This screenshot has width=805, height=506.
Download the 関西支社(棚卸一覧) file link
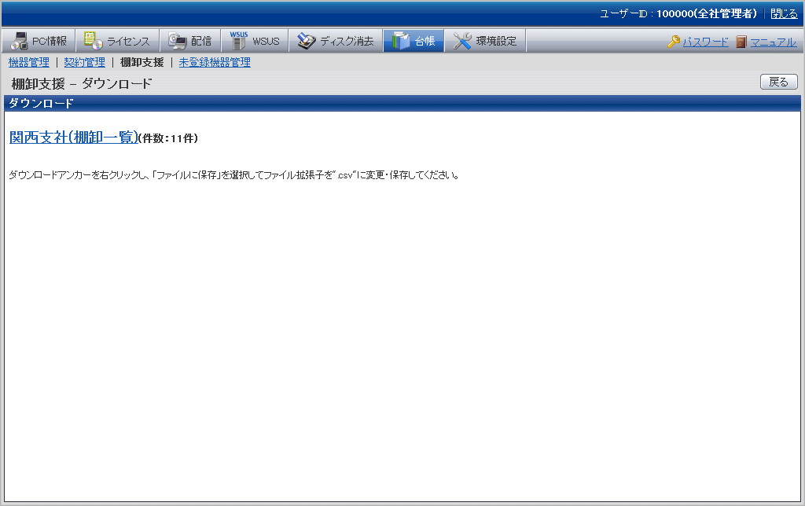[x=74, y=137]
